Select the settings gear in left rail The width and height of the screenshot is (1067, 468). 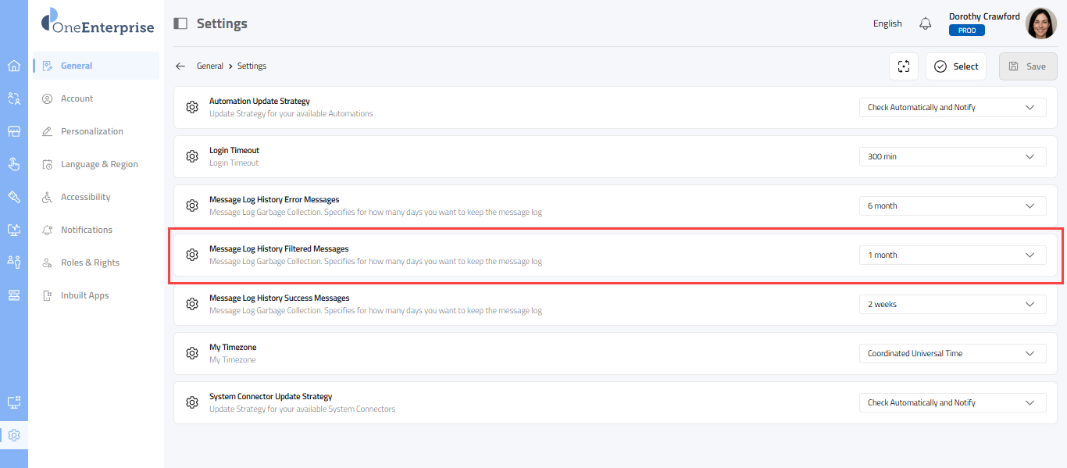coord(13,435)
